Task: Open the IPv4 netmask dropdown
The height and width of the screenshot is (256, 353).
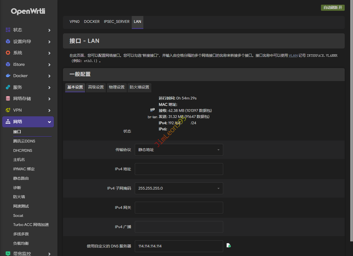Action: tap(179, 188)
